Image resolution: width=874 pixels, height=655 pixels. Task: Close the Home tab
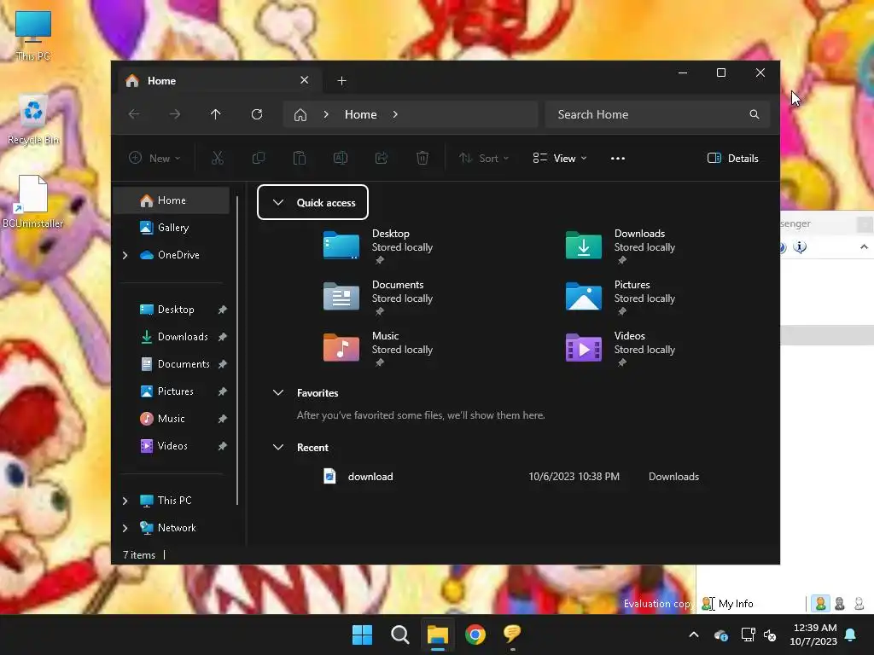(x=305, y=80)
